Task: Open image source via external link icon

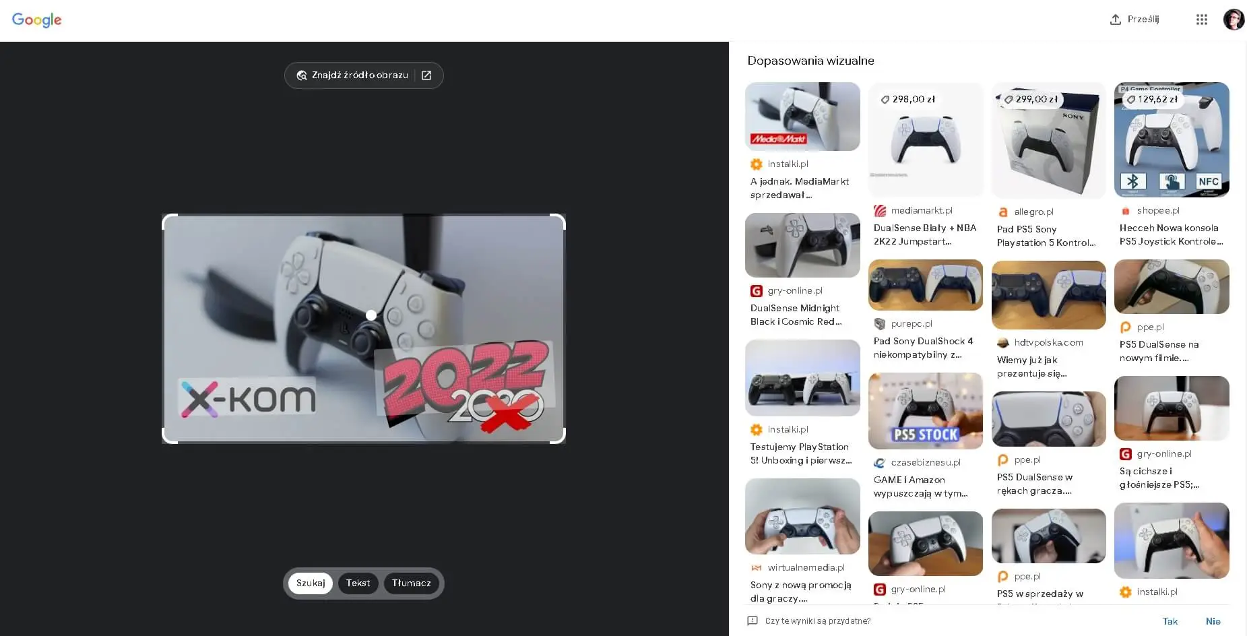Action: [x=426, y=75]
